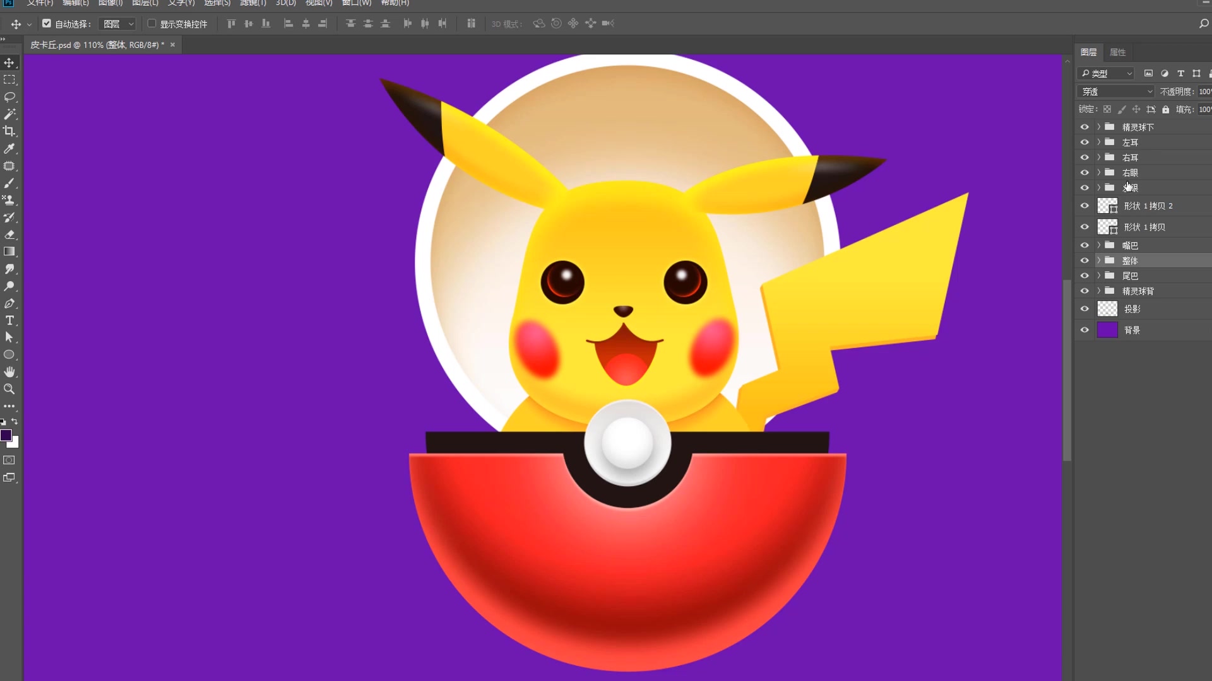Select the Hand tool

pyautogui.click(x=9, y=372)
